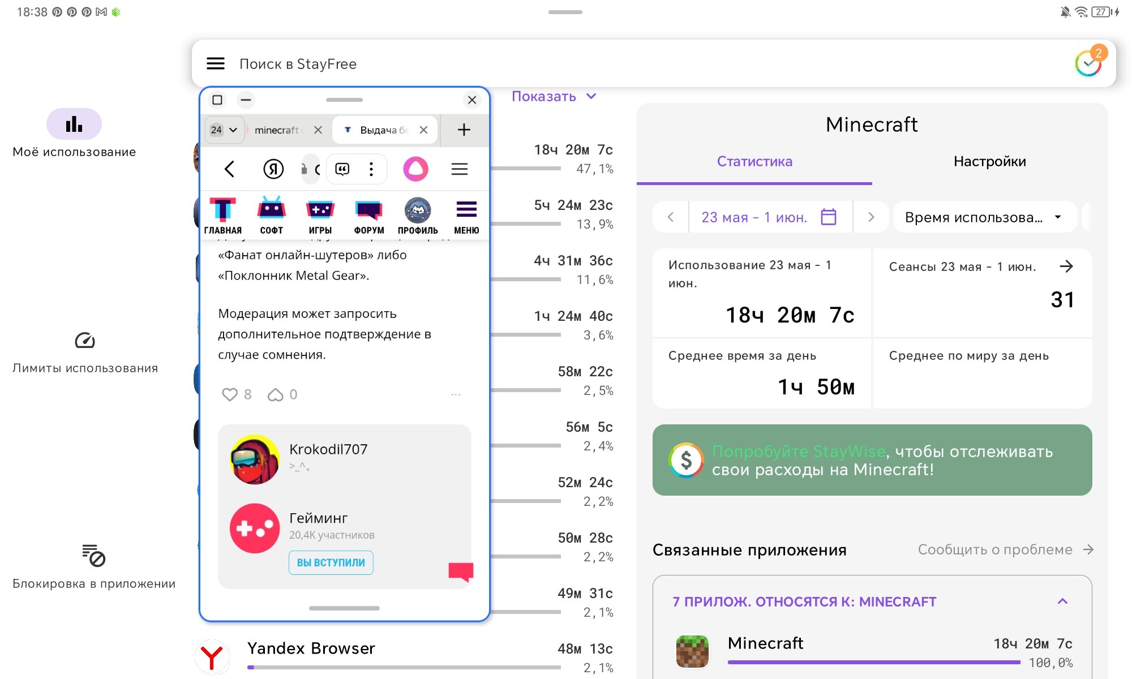Switch to the Статистика tab
Image resolution: width=1132 pixels, height=679 pixels.
coord(754,161)
